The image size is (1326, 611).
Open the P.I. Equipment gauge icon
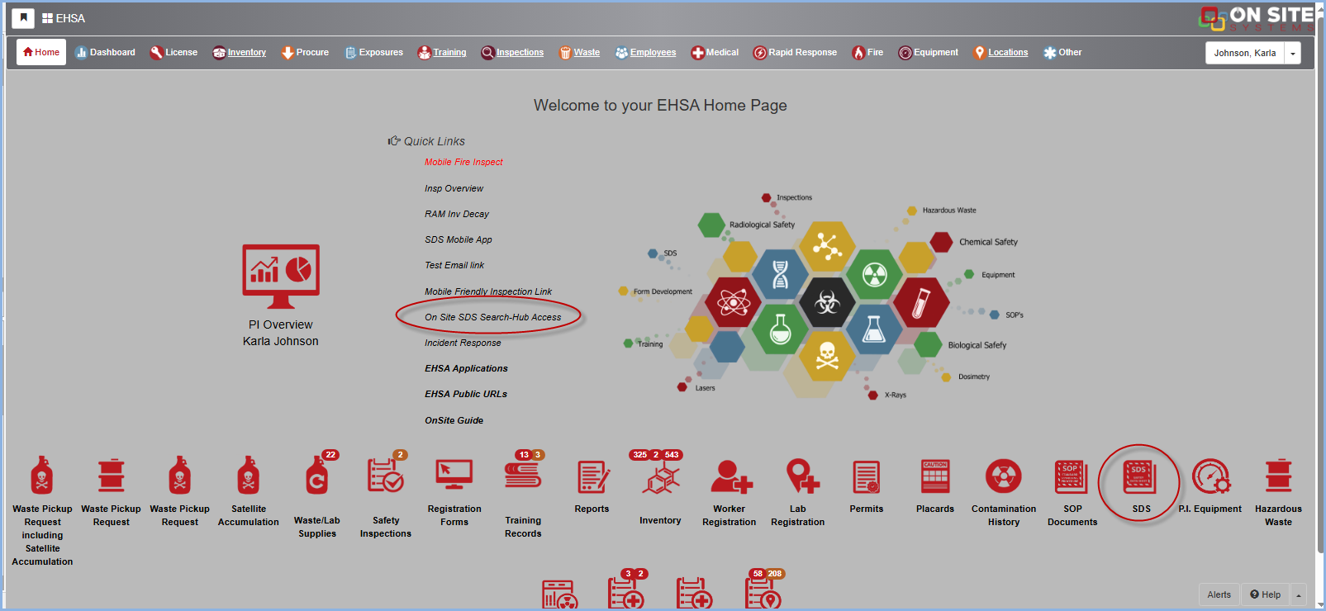point(1210,478)
